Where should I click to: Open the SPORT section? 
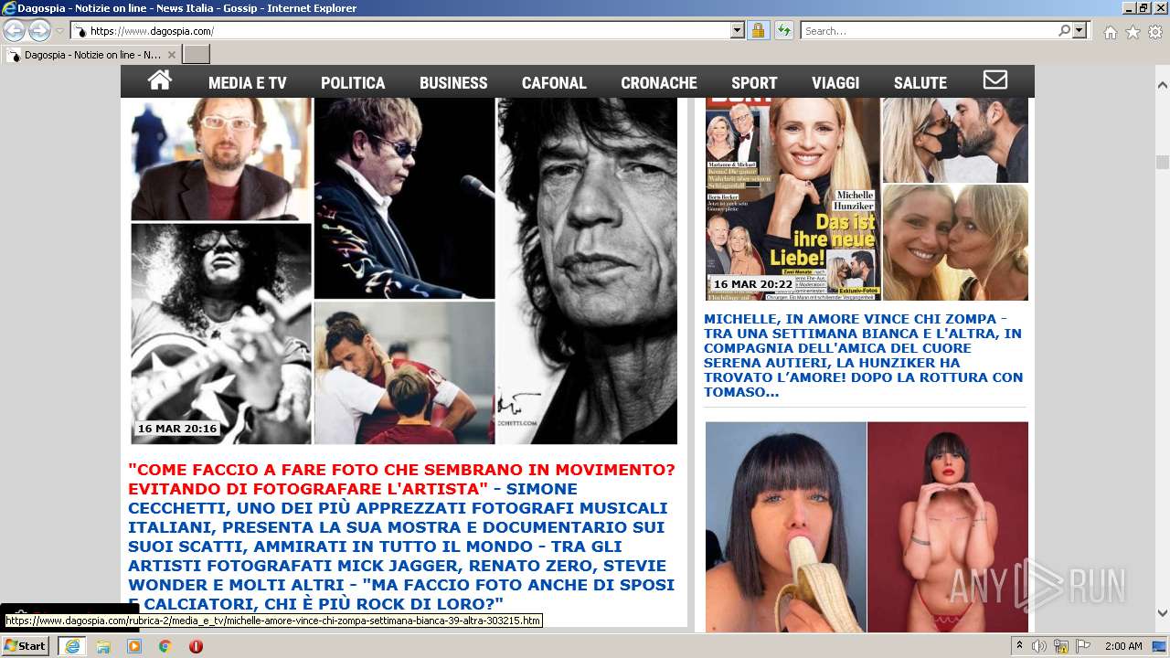[x=754, y=82]
